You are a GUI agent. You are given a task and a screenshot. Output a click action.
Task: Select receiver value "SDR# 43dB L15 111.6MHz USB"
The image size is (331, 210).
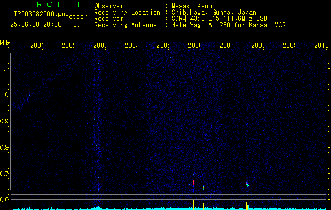(x=219, y=19)
